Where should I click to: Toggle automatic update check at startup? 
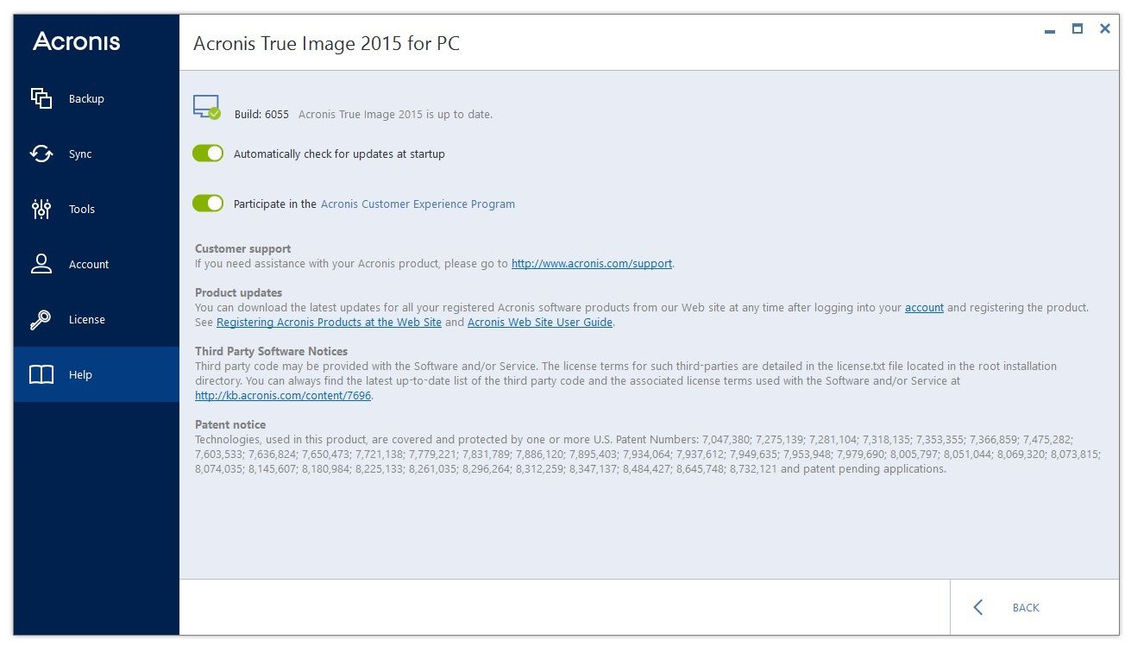click(x=208, y=154)
